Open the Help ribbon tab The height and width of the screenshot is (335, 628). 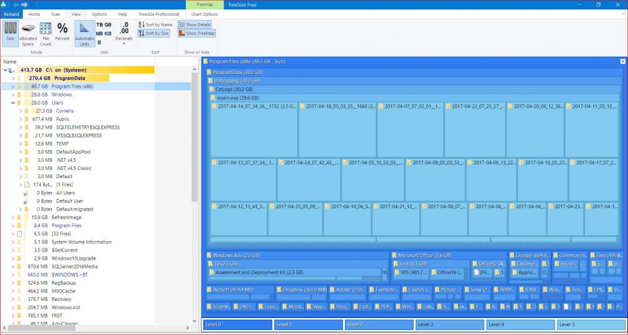(122, 14)
